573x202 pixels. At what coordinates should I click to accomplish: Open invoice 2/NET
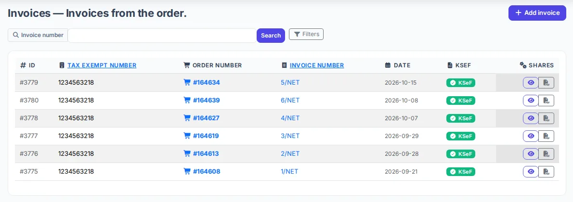click(x=290, y=154)
